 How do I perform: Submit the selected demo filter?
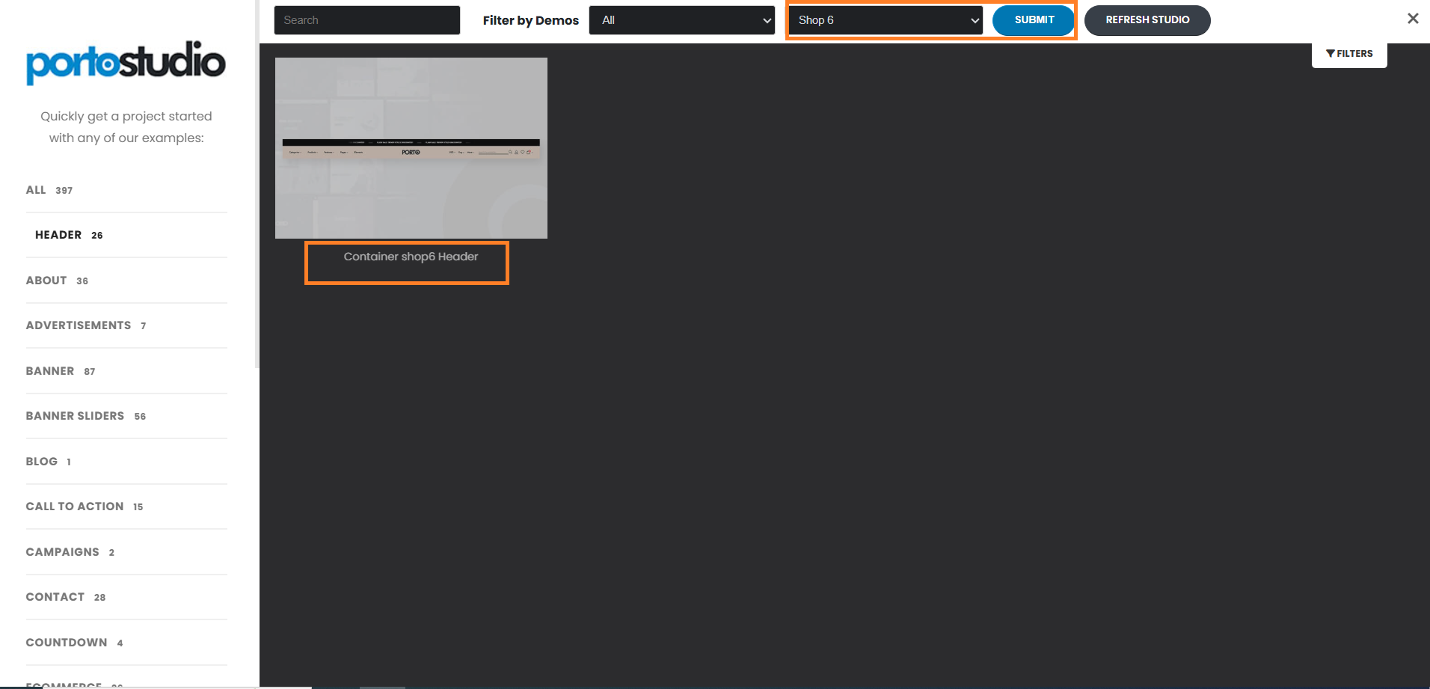pyautogui.click(x=1034, y=20)
